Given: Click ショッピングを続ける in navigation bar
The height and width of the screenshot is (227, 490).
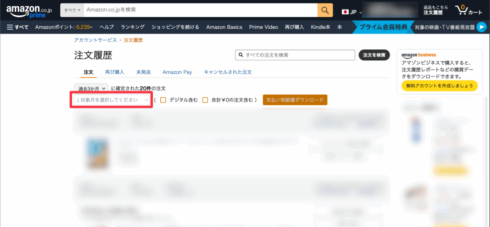Looking at the screenshot, I should click(x=175, y=27).
